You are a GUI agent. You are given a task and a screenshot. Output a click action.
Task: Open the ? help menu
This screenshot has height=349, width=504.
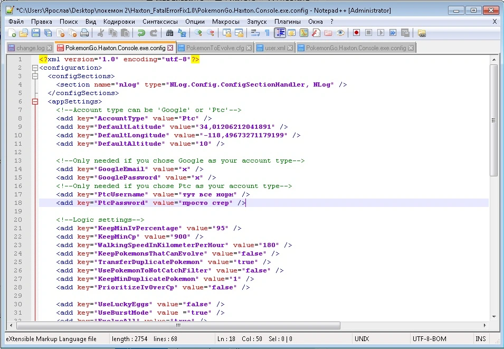tap(332, 22)
